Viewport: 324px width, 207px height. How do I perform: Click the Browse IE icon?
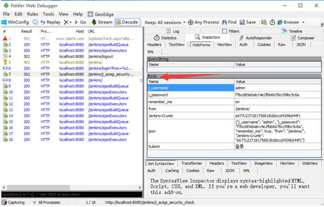280,22
